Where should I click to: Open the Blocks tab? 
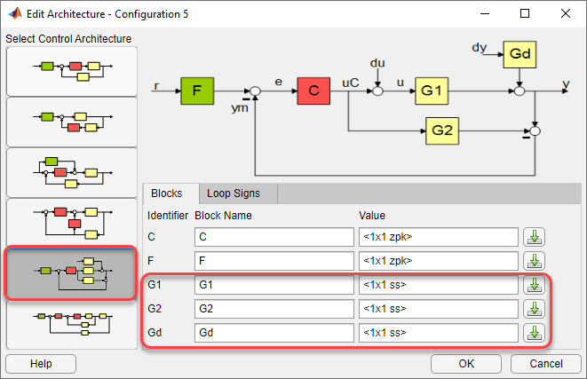pyautogui.click(x=167, y=193)
